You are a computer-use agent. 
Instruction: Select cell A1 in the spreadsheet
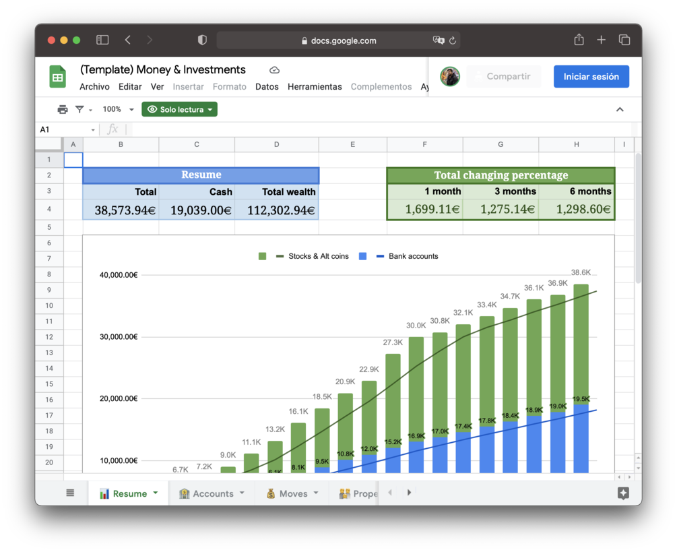73,160
